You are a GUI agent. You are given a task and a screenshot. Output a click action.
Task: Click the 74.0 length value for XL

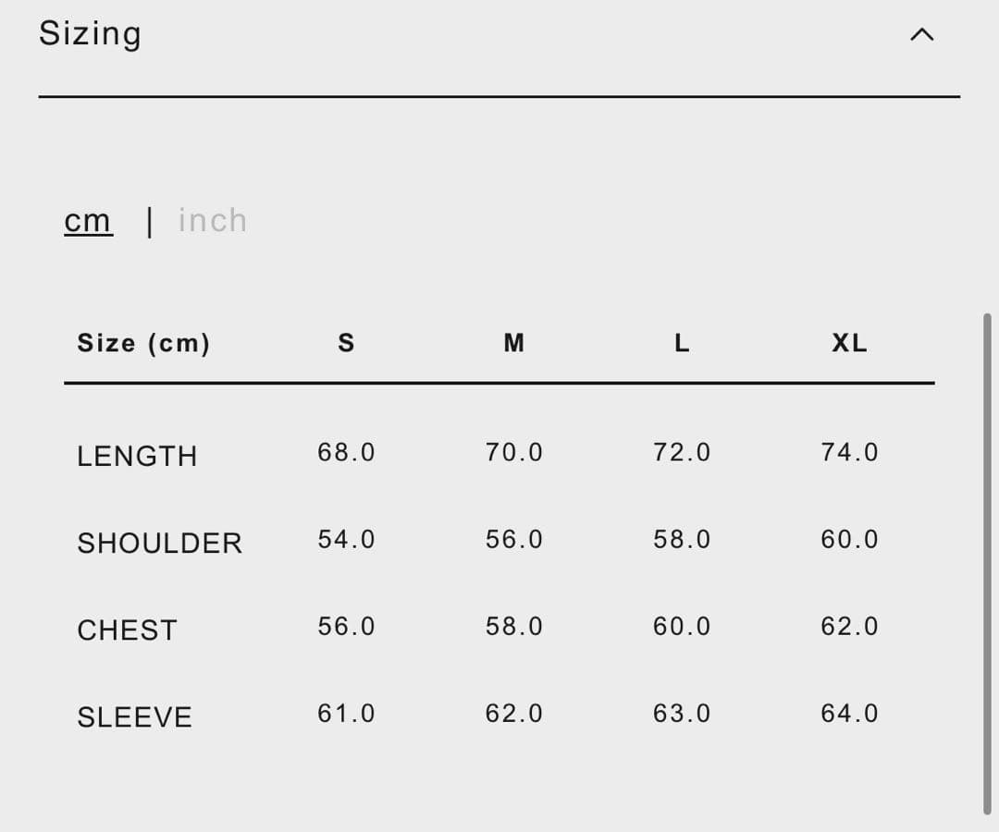tap(849, 453)
